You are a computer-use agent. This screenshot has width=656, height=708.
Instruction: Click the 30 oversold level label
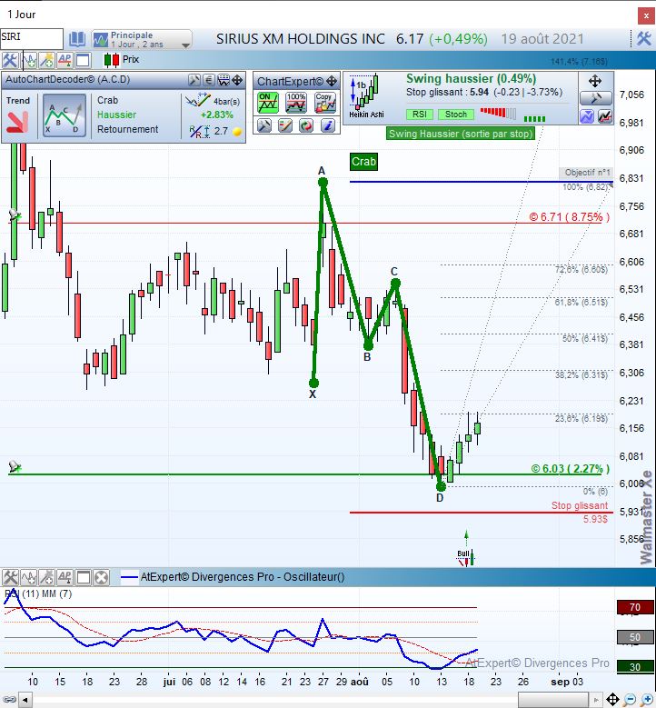(635, 667)
